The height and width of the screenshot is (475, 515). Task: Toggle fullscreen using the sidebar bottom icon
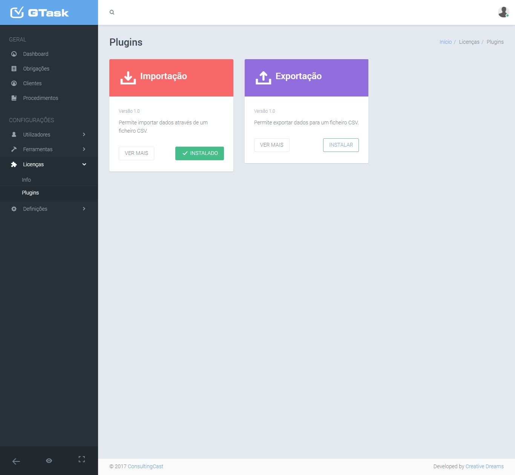click(x=82, y=459)
